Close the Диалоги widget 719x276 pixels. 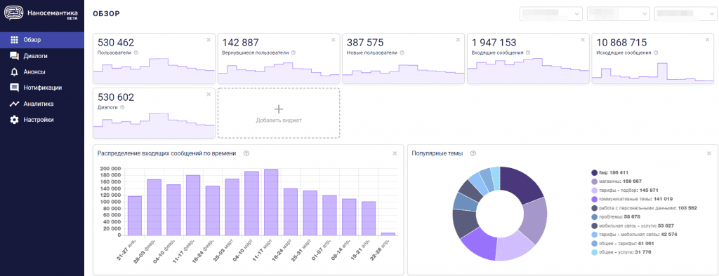click(209, 95)
